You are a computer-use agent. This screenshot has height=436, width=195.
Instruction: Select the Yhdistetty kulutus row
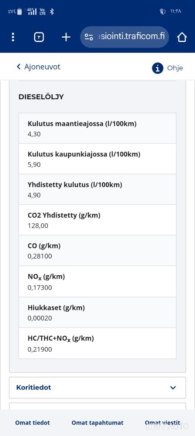pyautogui.click(x=97, y=189)
